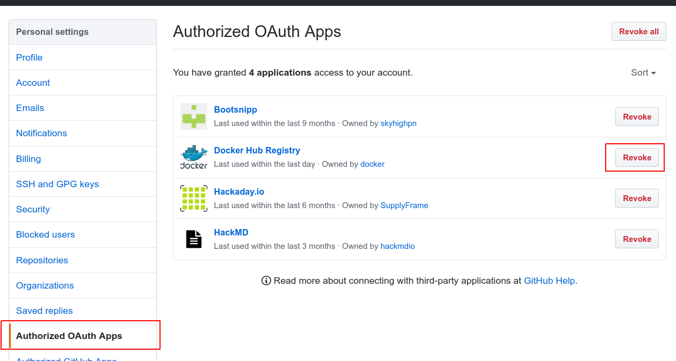Open the Docker Hub Registry link

pos(257,150)
